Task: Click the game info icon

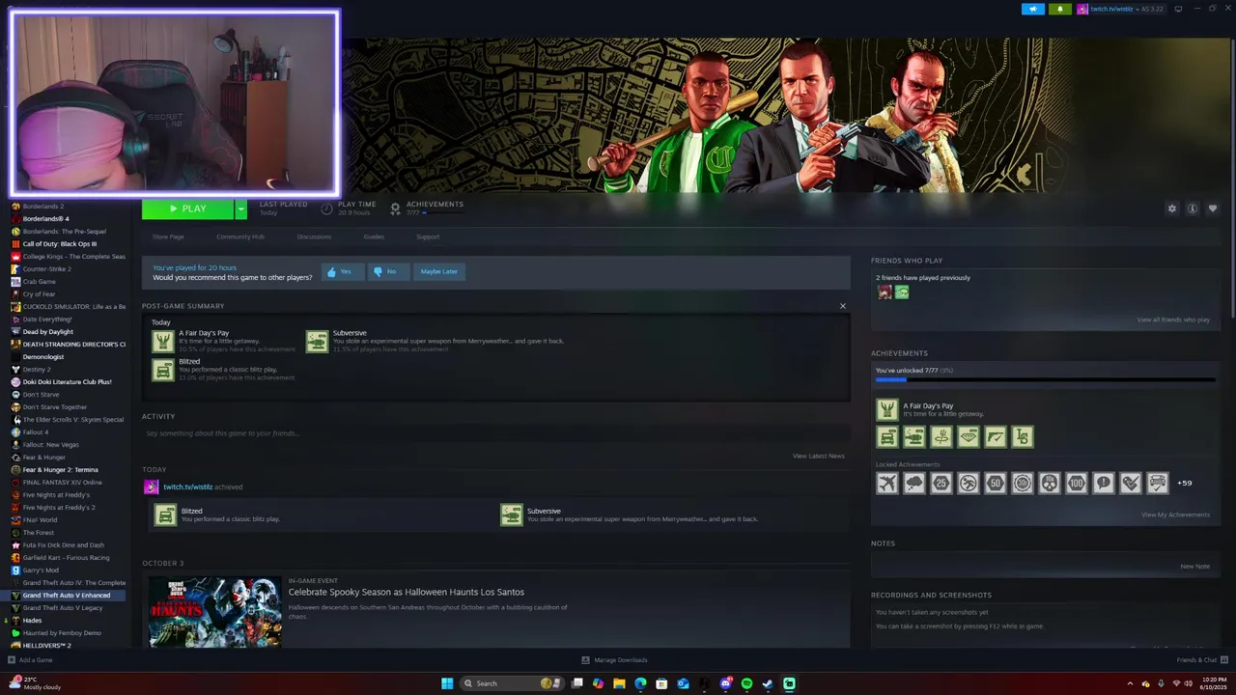Action: [x=1193, y=208]
